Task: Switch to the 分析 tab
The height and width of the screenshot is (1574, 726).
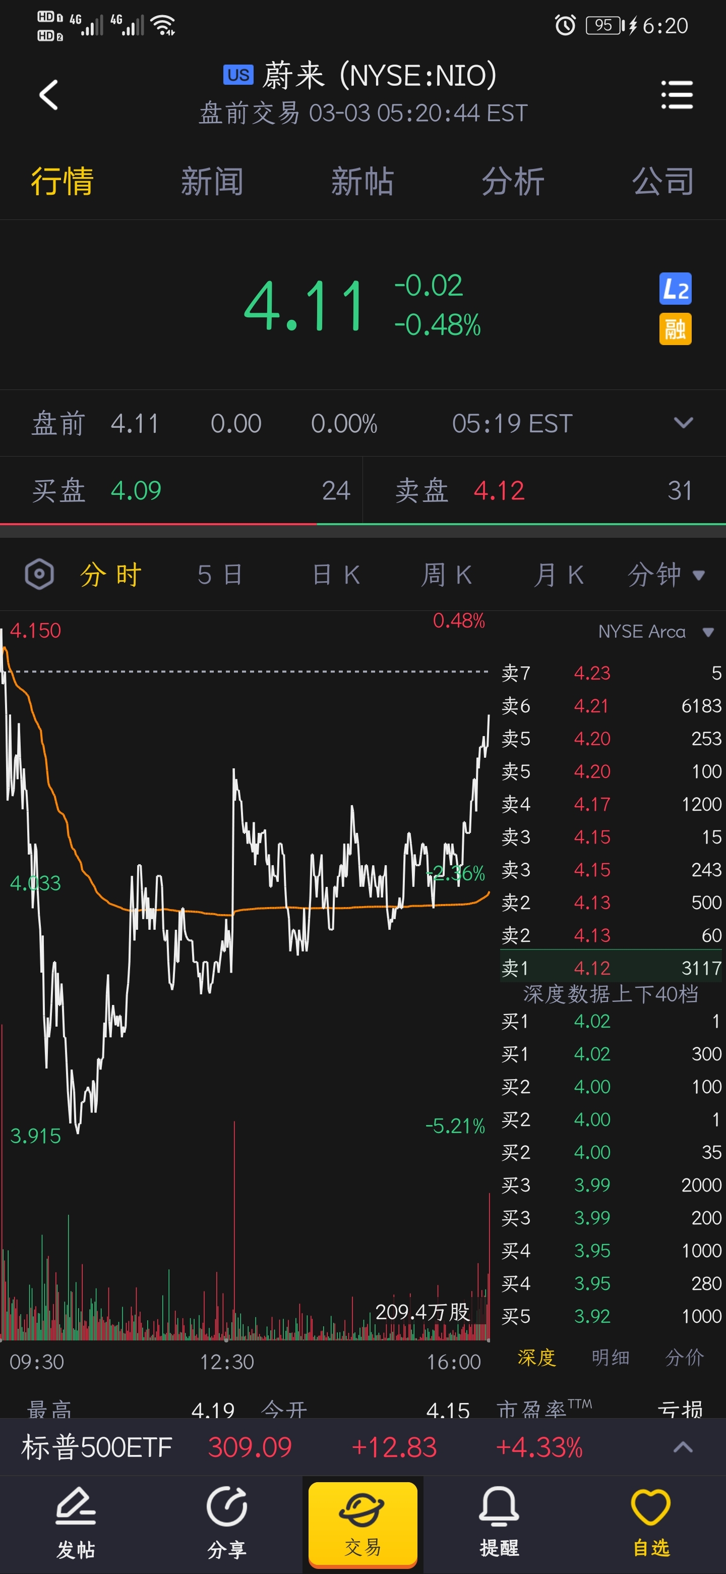Action: pyautogui.click(x=513, y=182)
